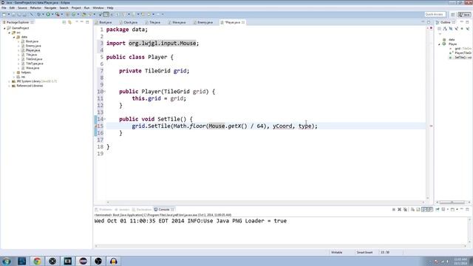Click the Remove Launch icon in Console
The image size is (473, 266).
[x=399, y=209]
